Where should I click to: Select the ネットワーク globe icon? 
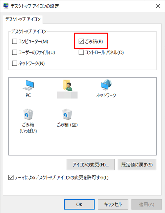[106, 85]
